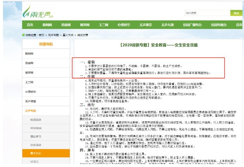Open 90年校庆 in the sidebar submenu
The image size is (244, 167).
pyautogui.click(x=36, y=128)
